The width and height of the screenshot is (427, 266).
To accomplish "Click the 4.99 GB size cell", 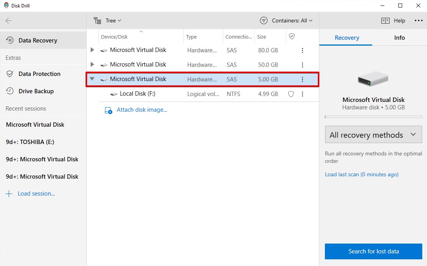I will pyautogui.click(x=268, y=94).
